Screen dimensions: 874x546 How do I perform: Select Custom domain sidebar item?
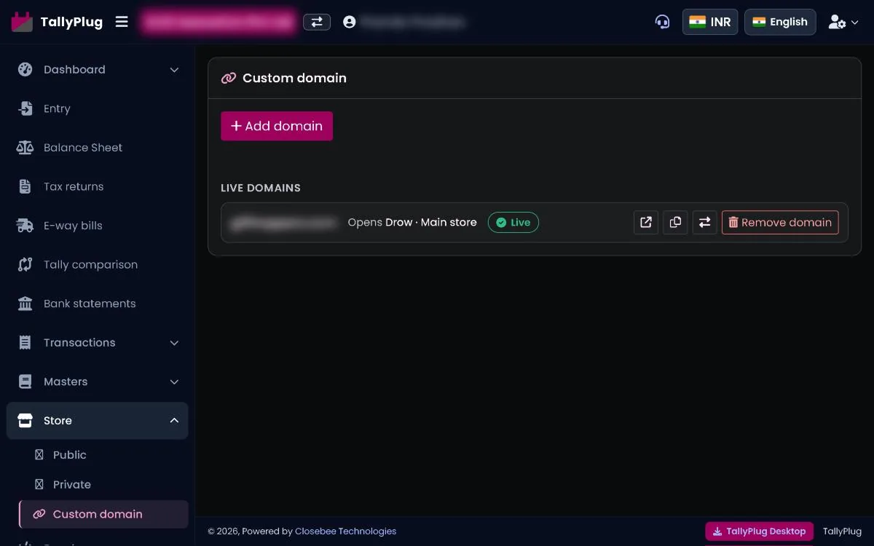click(103, 514)
